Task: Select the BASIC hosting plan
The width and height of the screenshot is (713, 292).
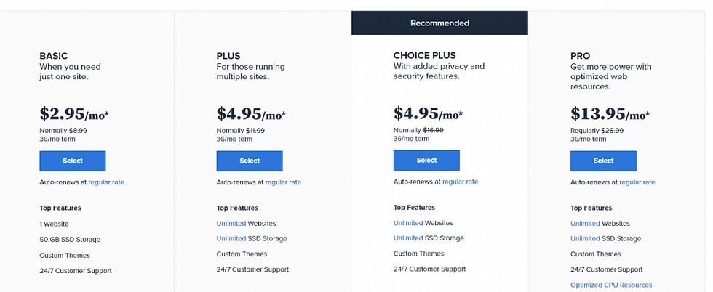Action: tap(73, 161)
